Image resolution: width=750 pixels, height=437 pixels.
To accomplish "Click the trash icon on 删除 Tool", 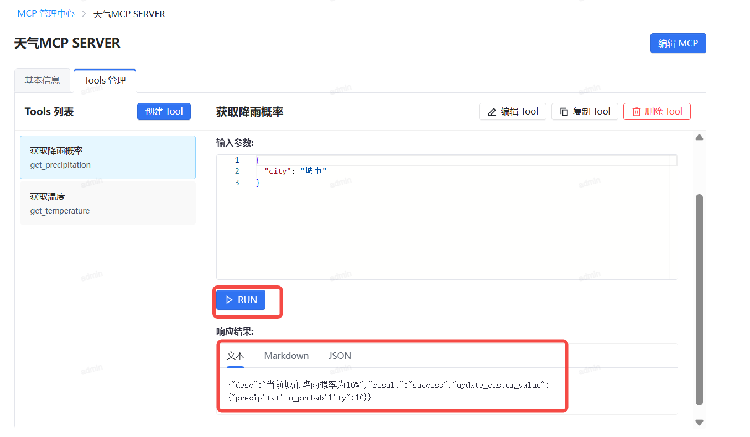I will tap(637, 112).
